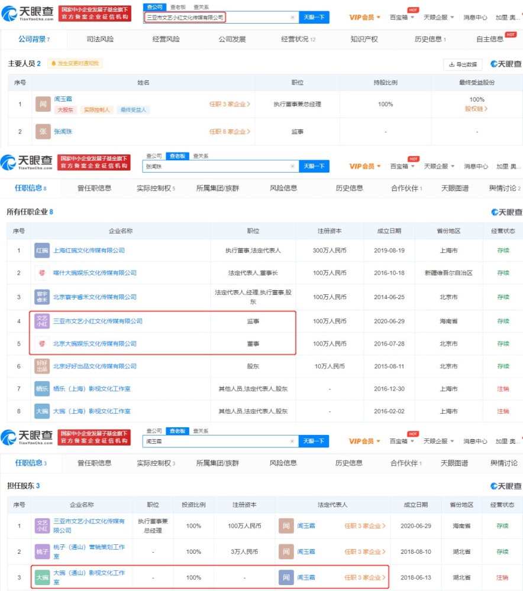Open 张闻珠 name link in 主要人员

(63, 132)
